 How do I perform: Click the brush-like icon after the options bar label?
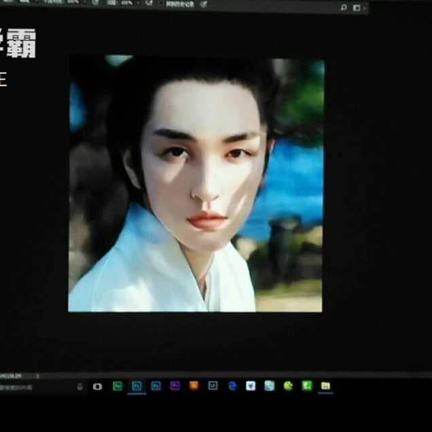coord(203,4)
